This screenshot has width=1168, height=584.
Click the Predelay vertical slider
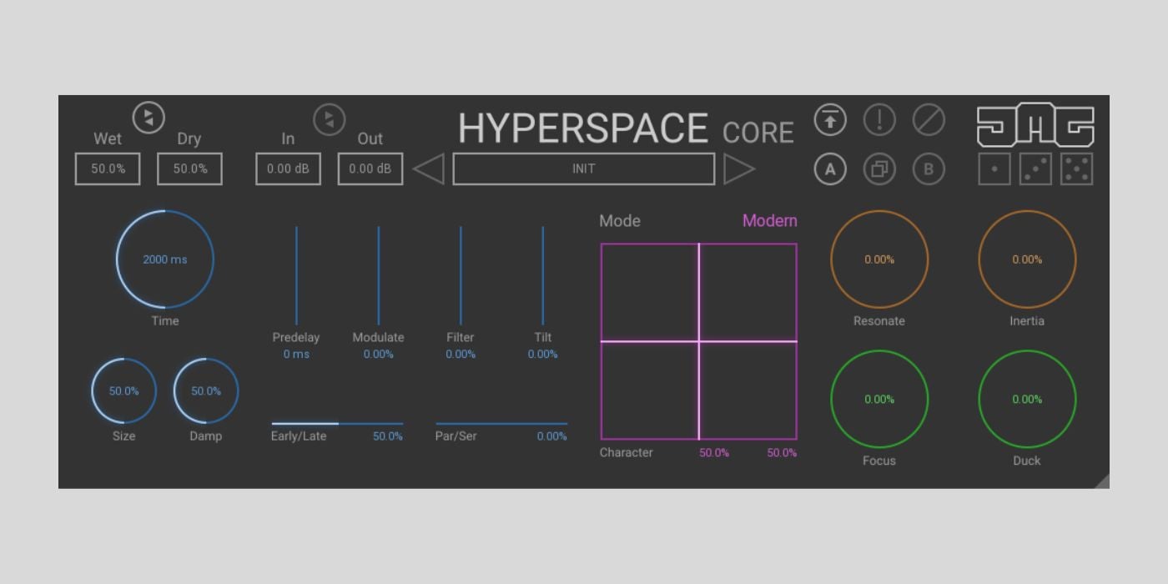[x=296, y=275]
